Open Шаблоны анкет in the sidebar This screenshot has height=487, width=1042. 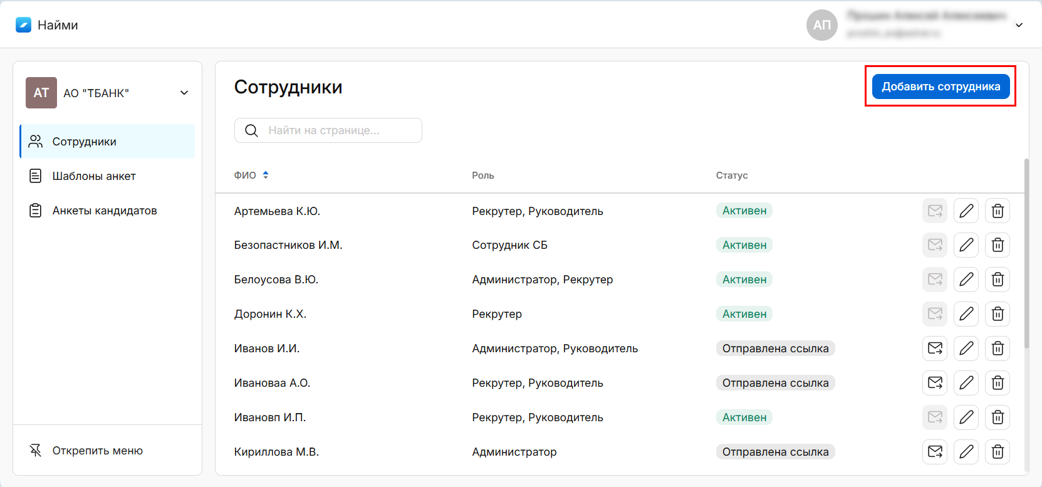pos(94,176)
